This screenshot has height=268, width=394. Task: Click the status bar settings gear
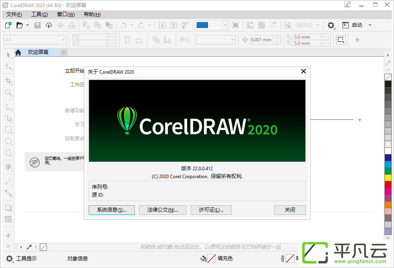tap(9, 259)
